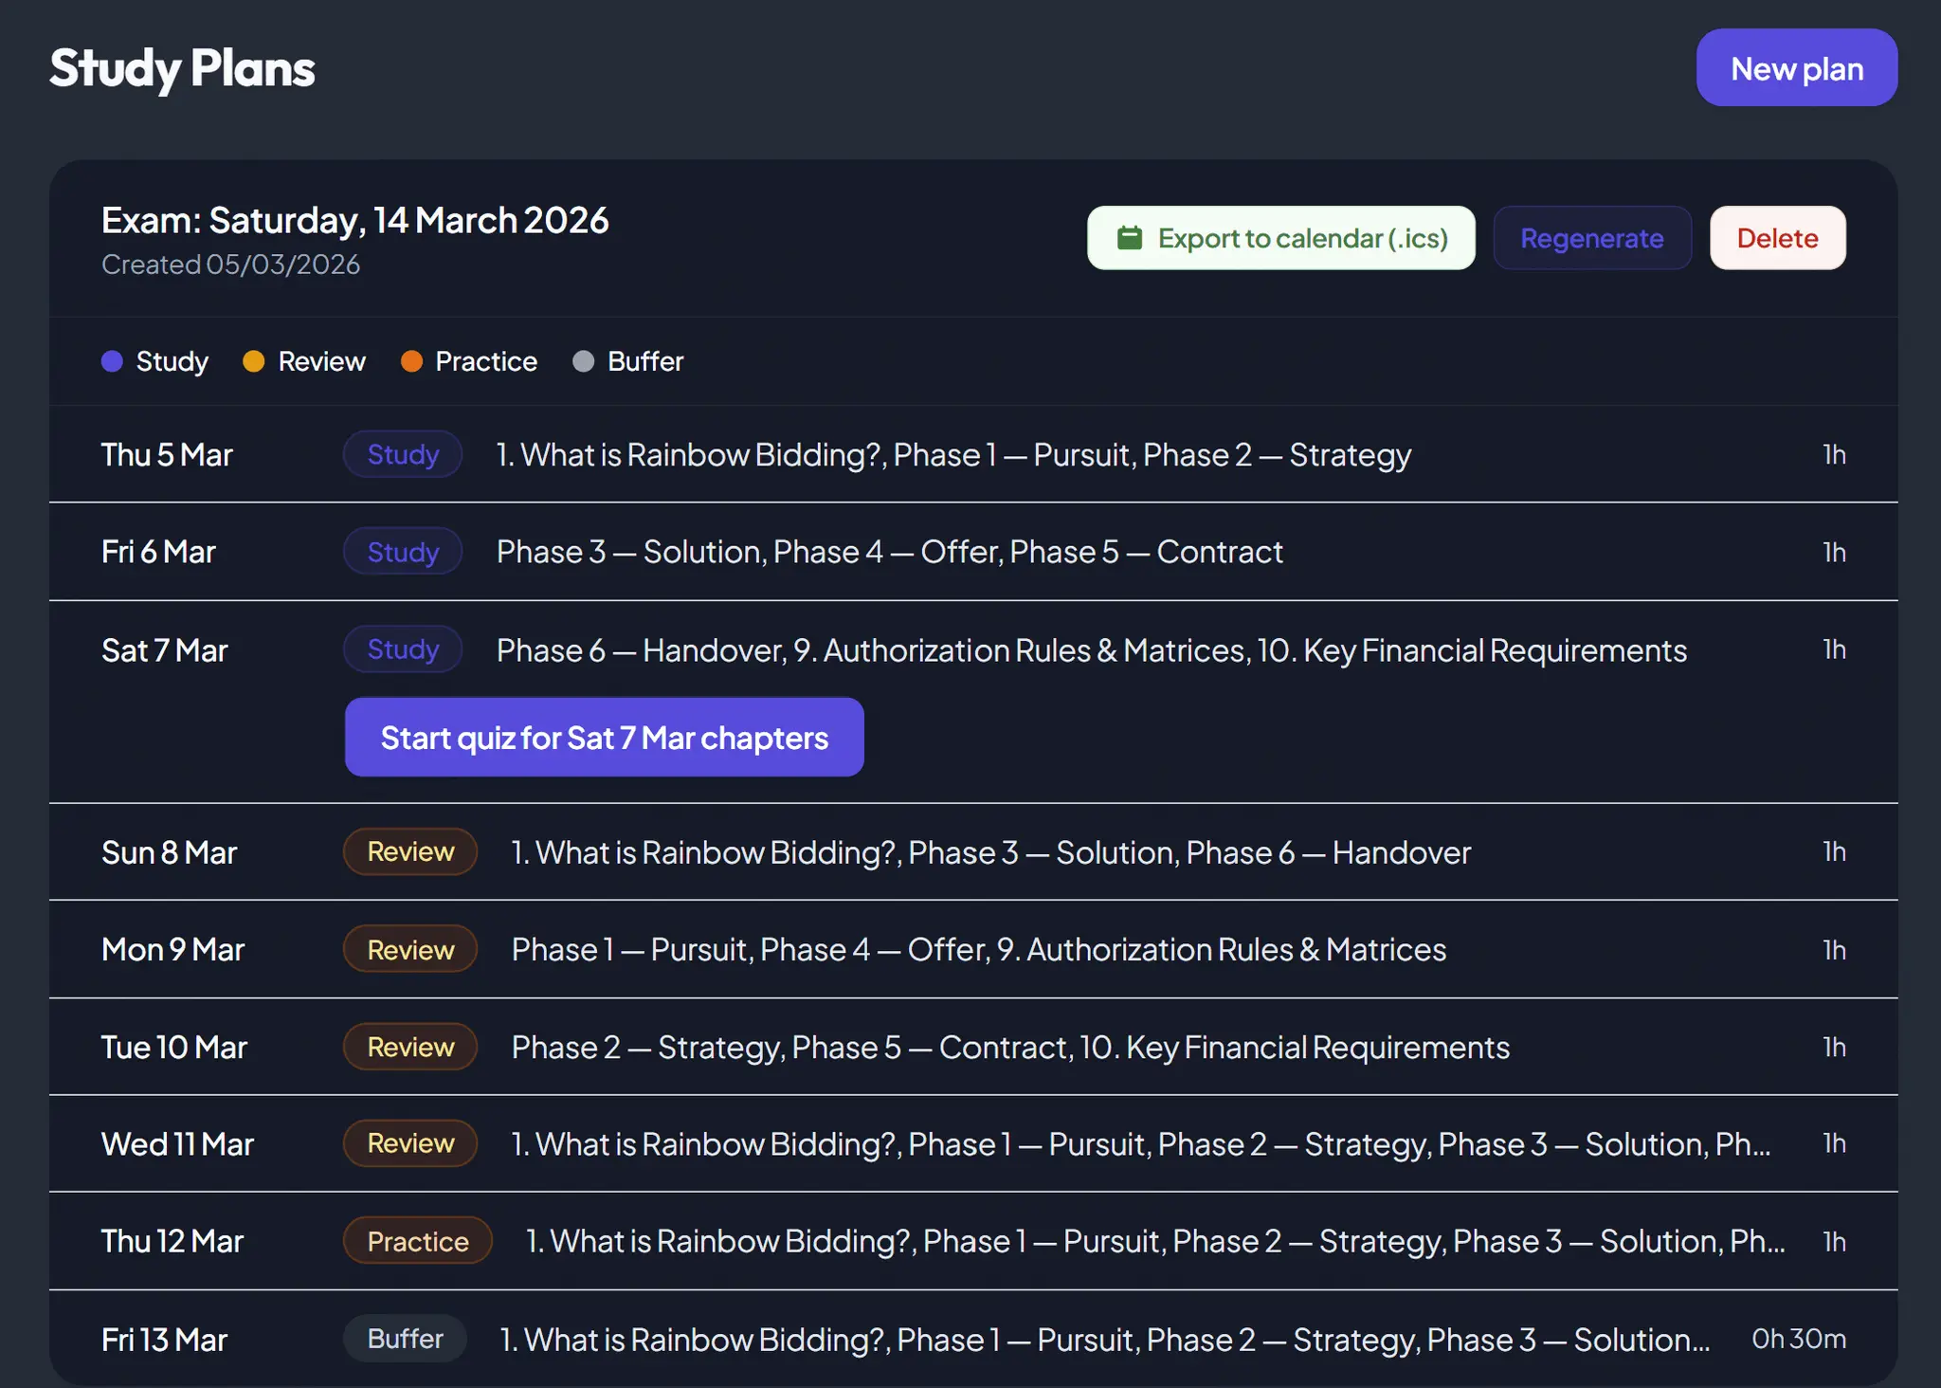Click the calendar icon in Export button

click(1130, 238)
